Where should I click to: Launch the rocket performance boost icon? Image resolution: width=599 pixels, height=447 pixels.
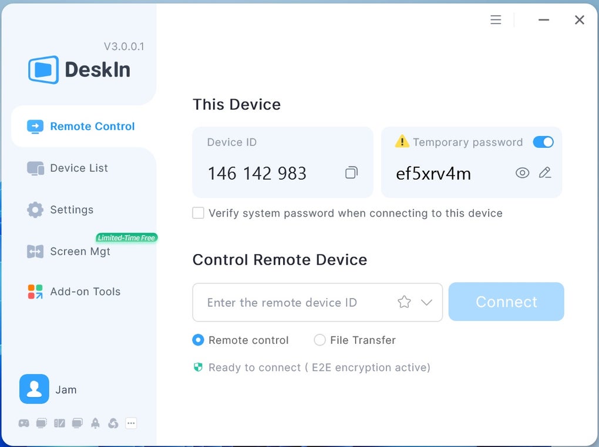click(95, 423)
